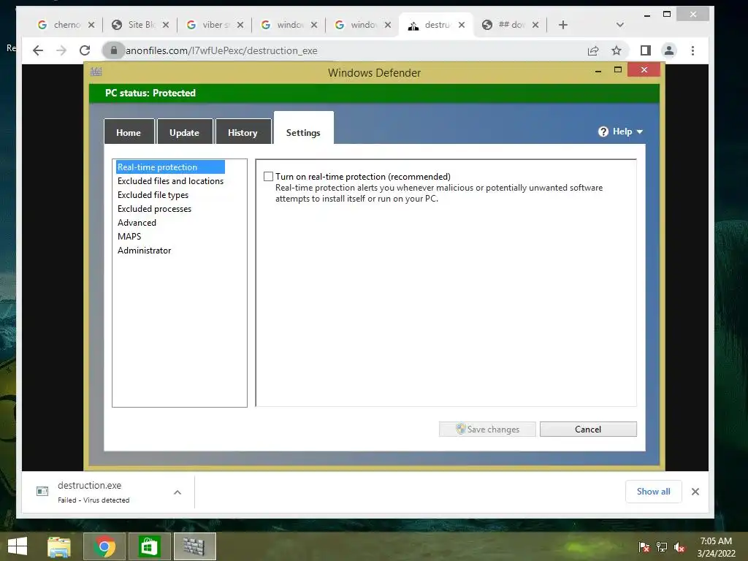Click Cancel in Windows Defender
Viewport: 748px width, 561px height.
(588, 429)
